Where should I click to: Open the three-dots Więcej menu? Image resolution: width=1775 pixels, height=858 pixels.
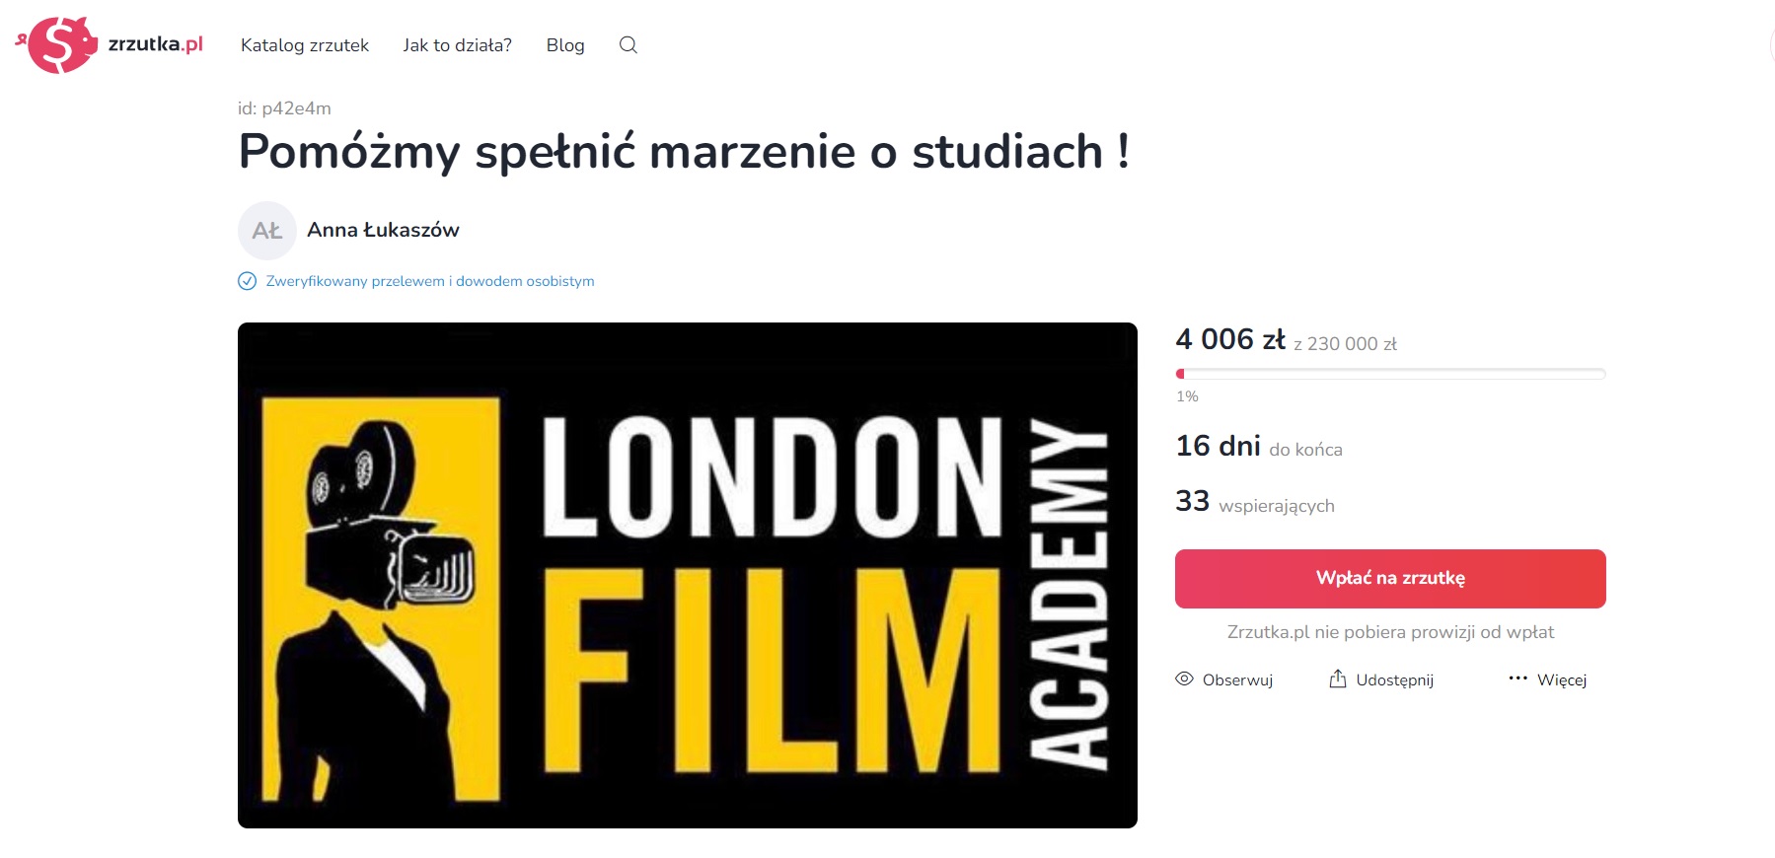pyautogui.click(x=1518, y=679)
